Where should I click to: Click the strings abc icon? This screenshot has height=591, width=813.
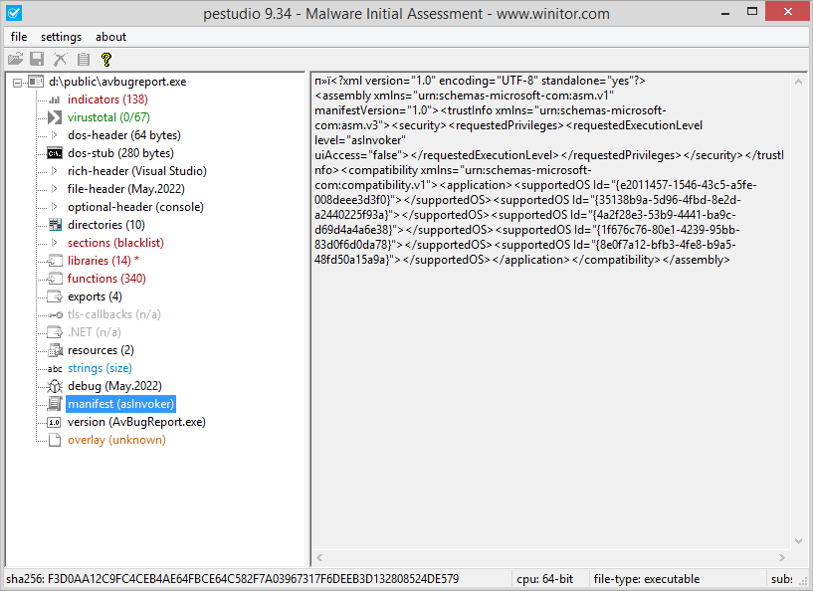pyautogui.click(x=55, y=368)
